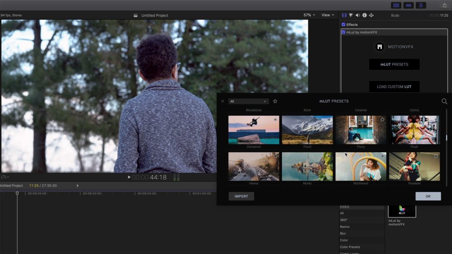This screenshot has width=452, height=254.
Task: Toggle the timeline panel button in toolbar
Action: pos(409,5)
